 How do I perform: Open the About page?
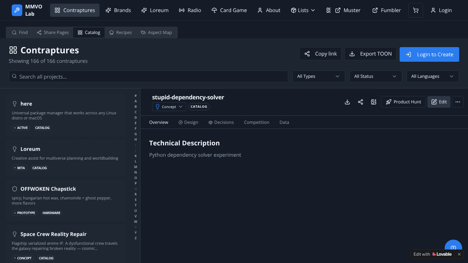pos(269,10)
